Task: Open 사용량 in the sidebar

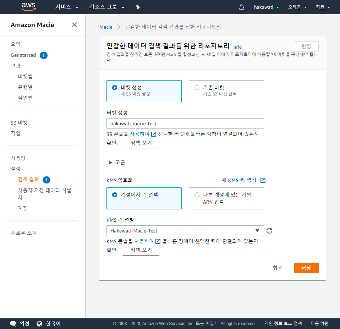Action: point(18,158)
